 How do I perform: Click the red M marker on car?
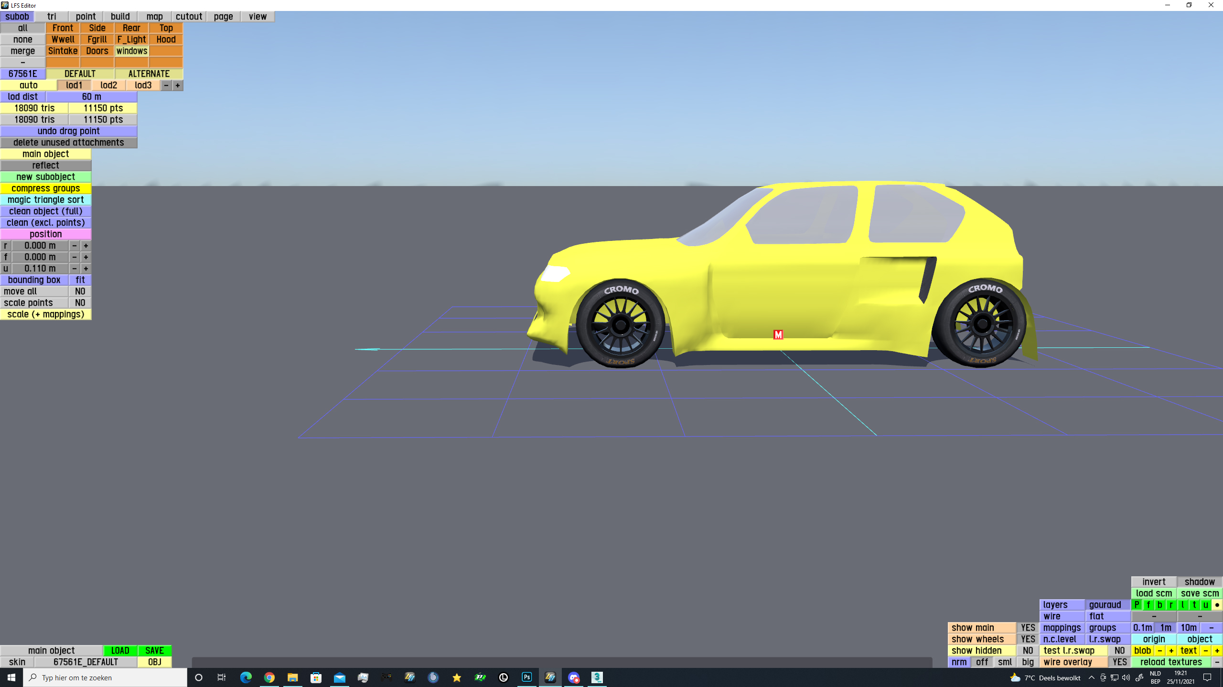pyautogui.click(x=778, y=335)
